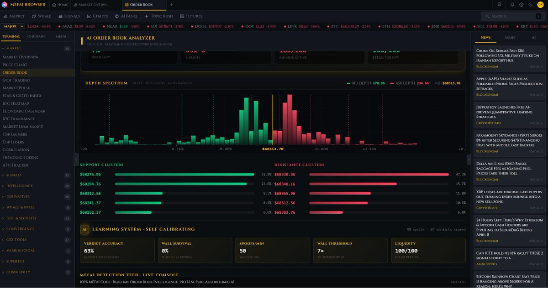Viewport: 548px width, 288px height.
Task: Collapse the Market sidebar section
Action: [37, 48]
